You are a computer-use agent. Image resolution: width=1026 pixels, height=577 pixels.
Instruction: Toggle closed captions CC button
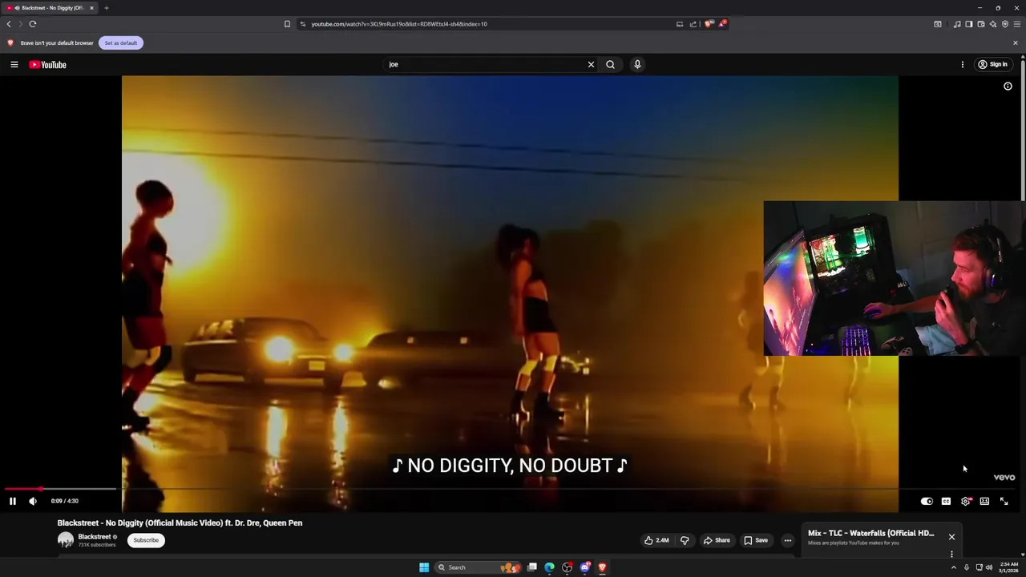(x=946, y=501)
